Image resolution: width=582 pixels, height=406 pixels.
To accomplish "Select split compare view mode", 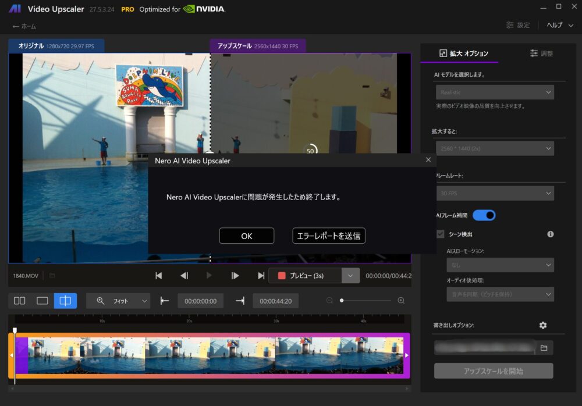I will point(65,301).
